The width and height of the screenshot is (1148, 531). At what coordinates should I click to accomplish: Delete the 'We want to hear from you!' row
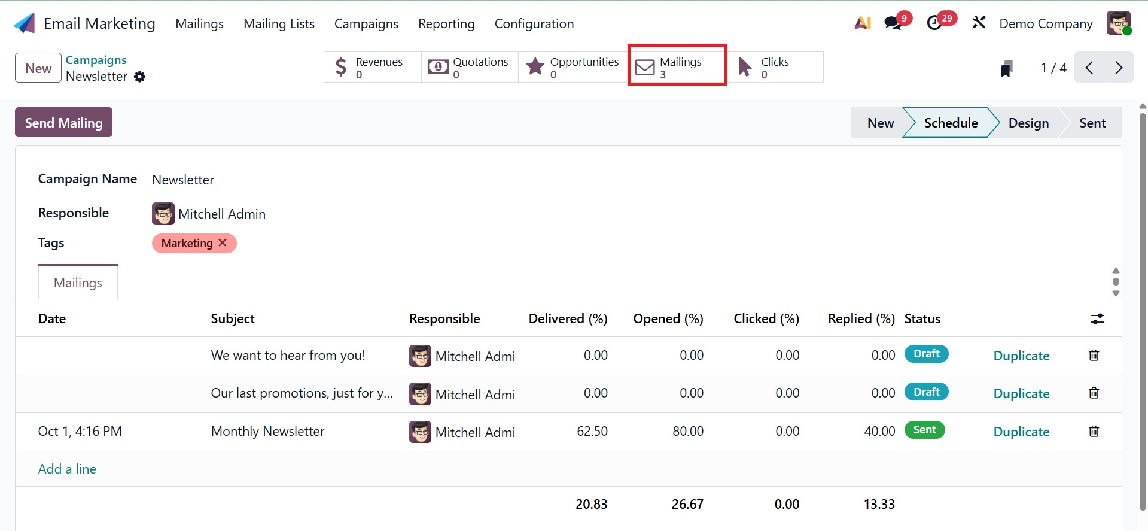point(1094,356)
